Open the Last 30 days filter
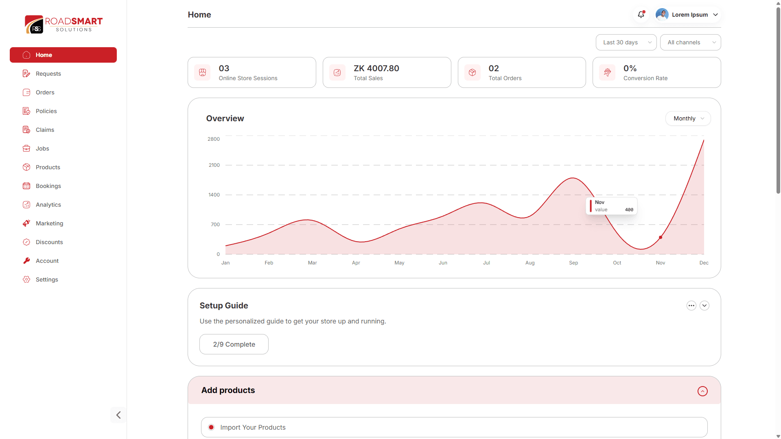781x439 pixels. point(626,42)
